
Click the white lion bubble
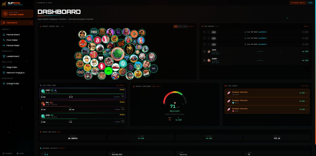[x=142, y=56]
